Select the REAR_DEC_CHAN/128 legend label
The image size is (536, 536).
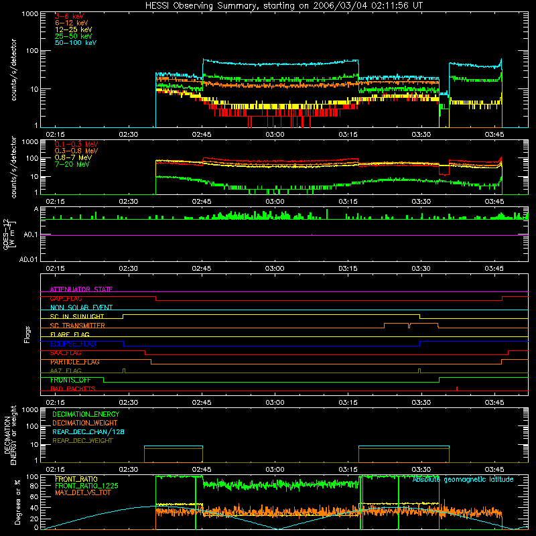pos(88,431)
